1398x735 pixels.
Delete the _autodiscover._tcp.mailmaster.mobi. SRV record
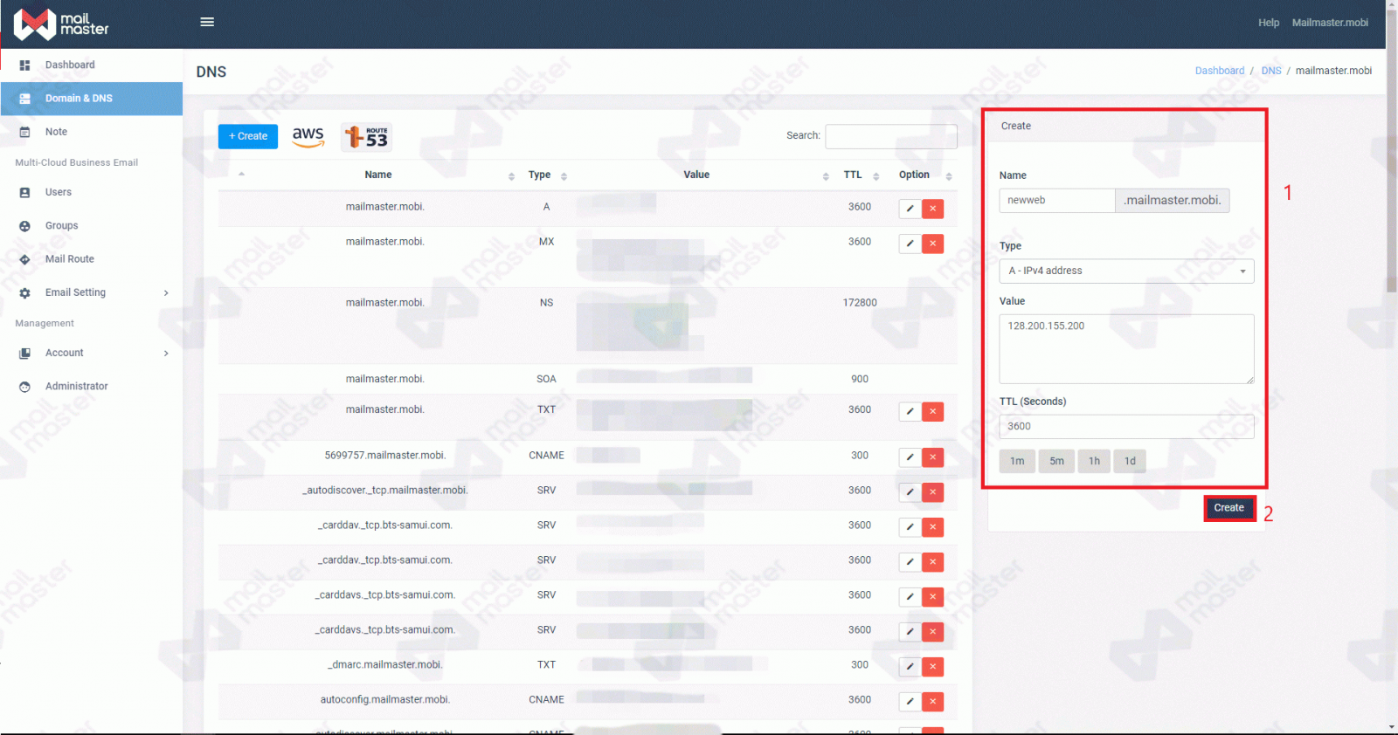933,492
